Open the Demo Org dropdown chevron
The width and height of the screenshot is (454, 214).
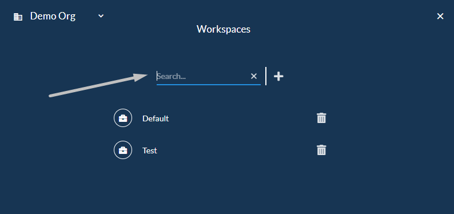(101, 16)
